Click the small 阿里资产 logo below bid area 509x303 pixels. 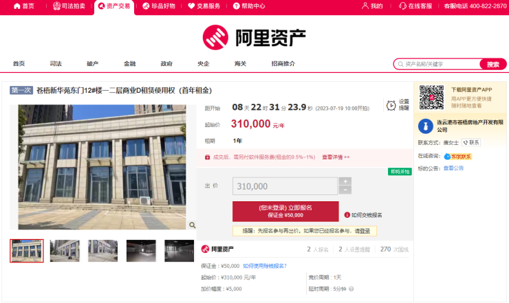217,249
